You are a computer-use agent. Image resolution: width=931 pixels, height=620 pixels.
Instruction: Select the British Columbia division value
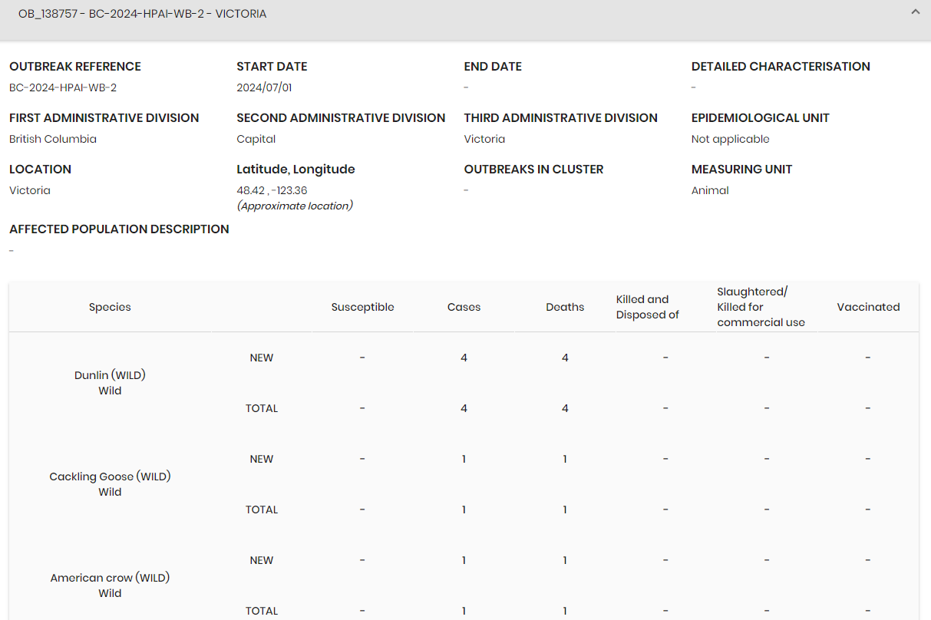(53, 139)
